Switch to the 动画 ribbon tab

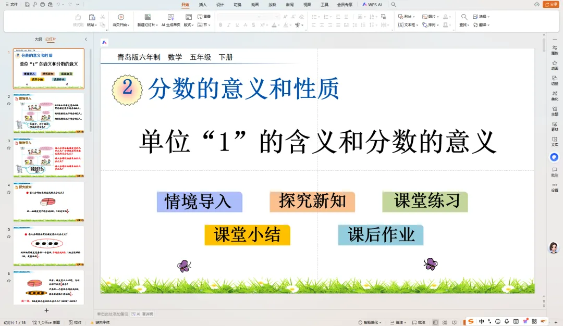click(x=255, y=5)
